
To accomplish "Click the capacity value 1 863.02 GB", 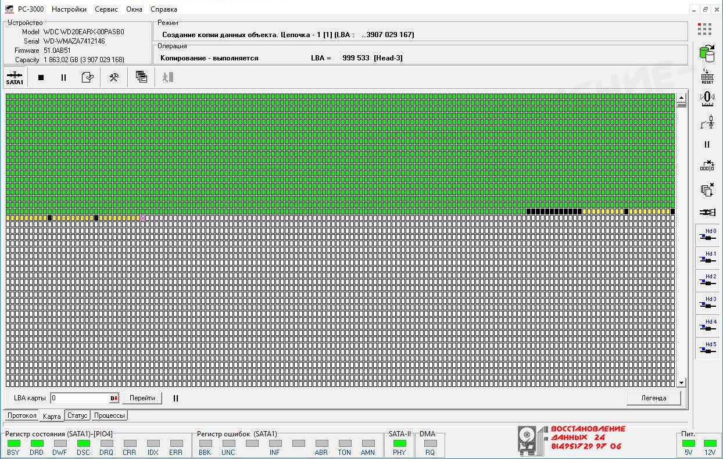I will (61, 60).
